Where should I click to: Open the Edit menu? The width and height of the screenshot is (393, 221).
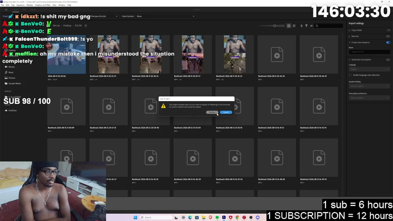8,5
